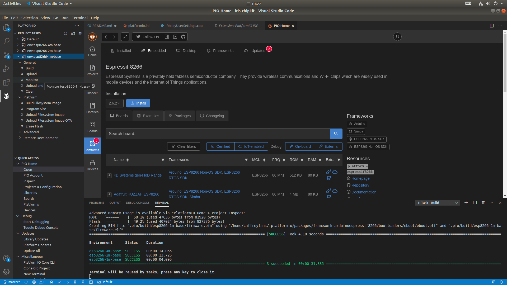
Task: Expand env:esp8266-4m-base tree node
Action: tap(18, 45)
